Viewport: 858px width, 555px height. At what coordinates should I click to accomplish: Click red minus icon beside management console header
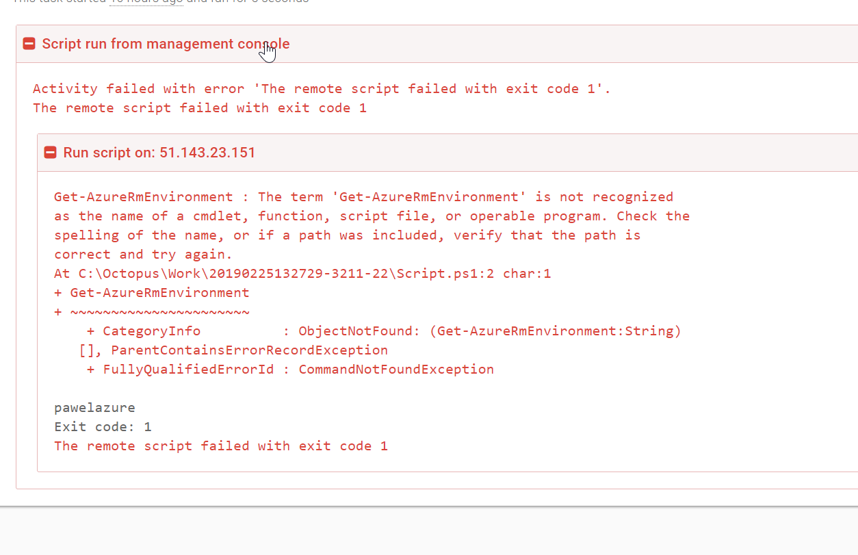coord(29,43)
